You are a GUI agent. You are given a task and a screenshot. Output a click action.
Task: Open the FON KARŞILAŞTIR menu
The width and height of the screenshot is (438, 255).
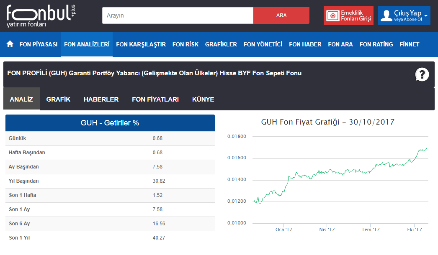[141, 44]
